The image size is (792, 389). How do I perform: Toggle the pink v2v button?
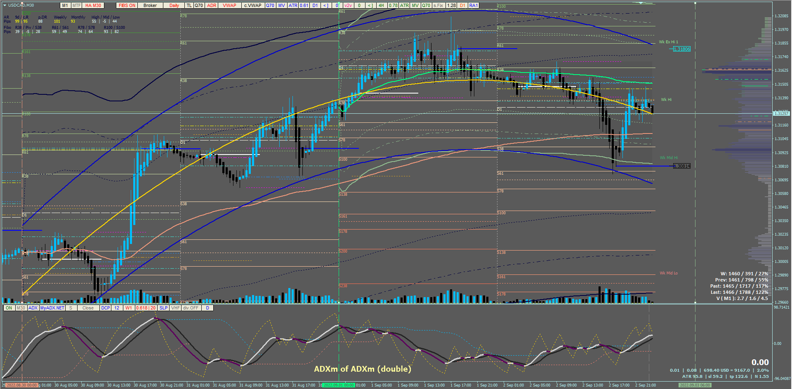coord(348,5)
